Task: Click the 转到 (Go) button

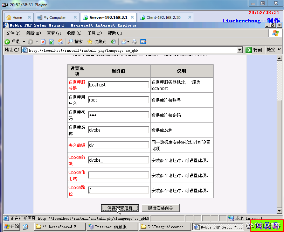Action: tap(254, 50)
